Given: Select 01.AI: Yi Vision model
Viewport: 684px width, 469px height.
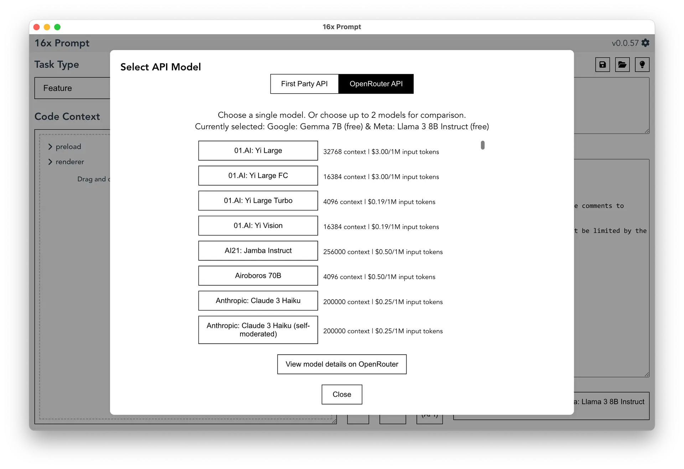Looking at the screenshot, I should click(258, 225).
